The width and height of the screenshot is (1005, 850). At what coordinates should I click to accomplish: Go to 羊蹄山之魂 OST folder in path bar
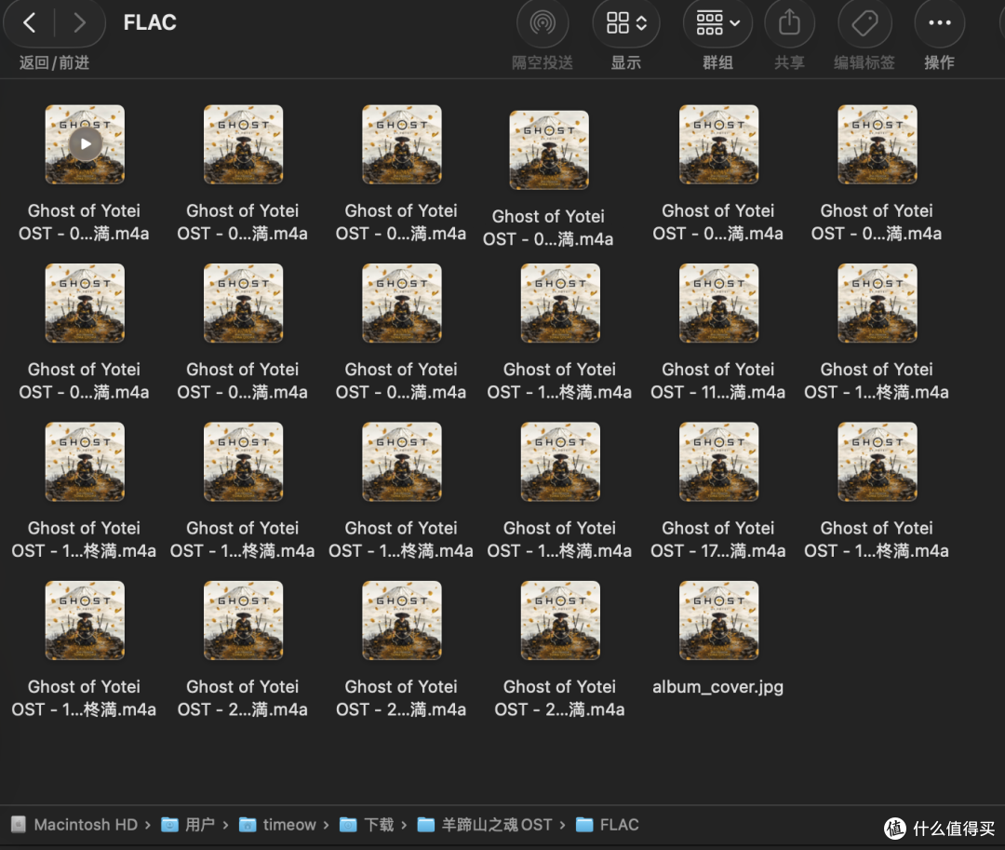click(485, 824)
